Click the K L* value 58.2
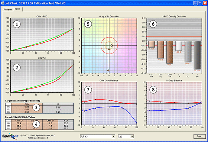The image size is (208, 142). click(x=66, y=126)
